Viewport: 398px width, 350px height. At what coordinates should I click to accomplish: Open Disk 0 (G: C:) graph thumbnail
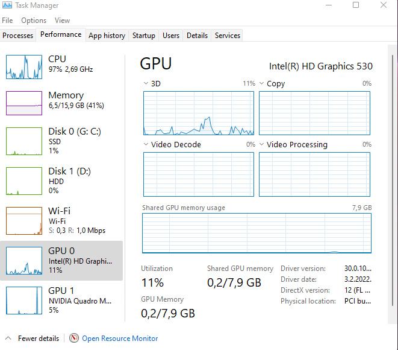[x=23, y=141]
